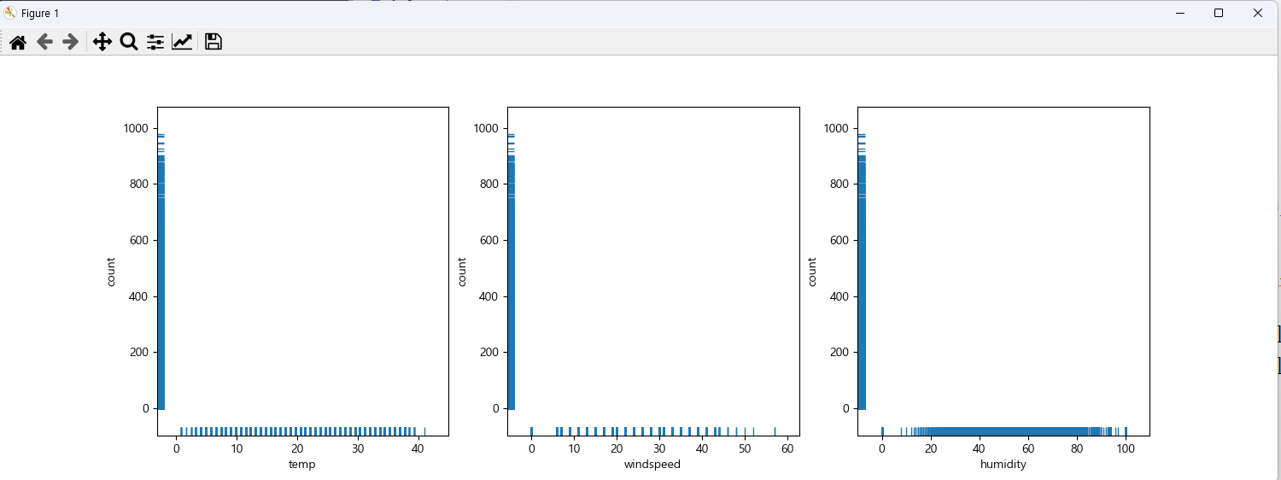Click the count label of the temp plot
The height and width of the screenshot is (480, 1281).
(111, 272)
